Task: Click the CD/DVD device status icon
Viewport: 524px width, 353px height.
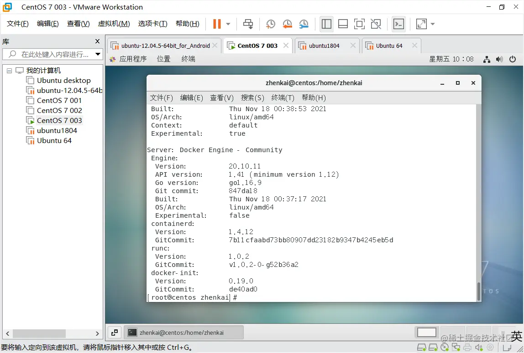Action: coord(445,348)
